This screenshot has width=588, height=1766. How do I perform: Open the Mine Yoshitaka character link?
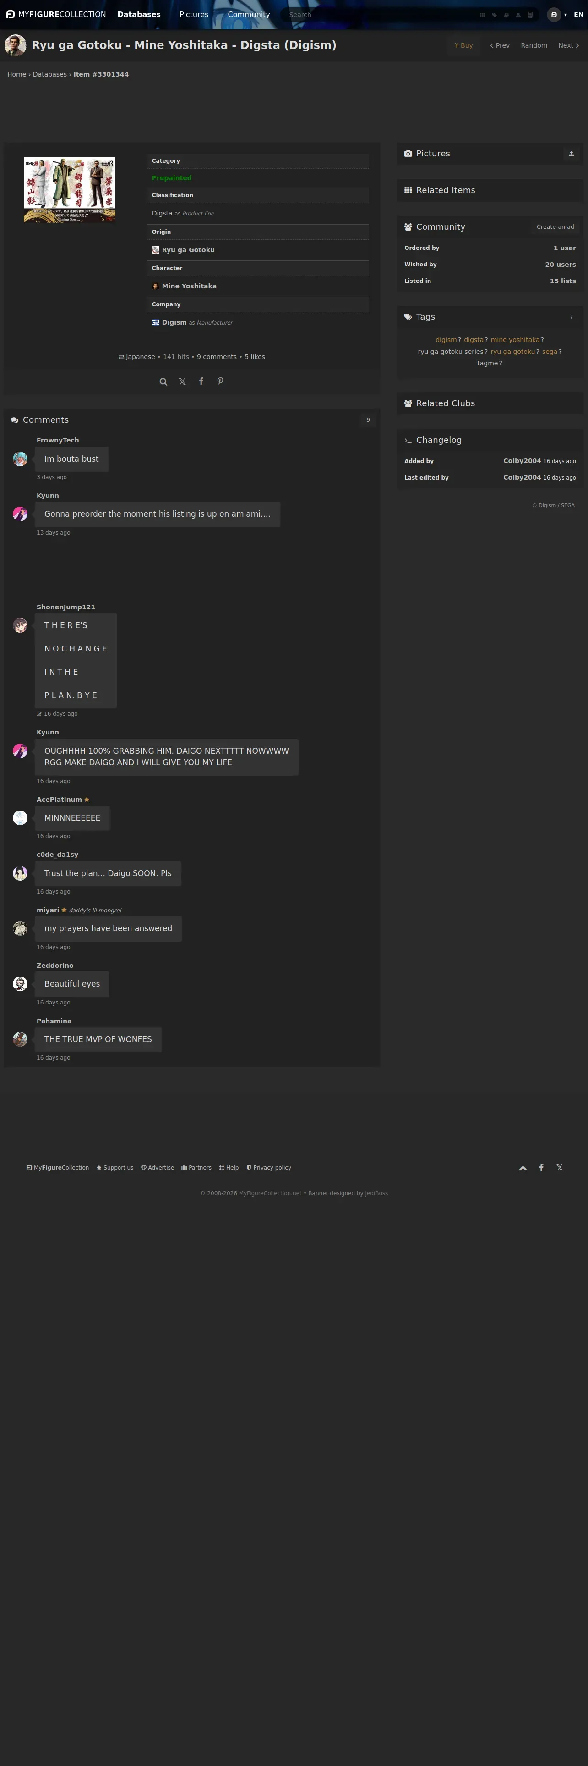point(189,287)
